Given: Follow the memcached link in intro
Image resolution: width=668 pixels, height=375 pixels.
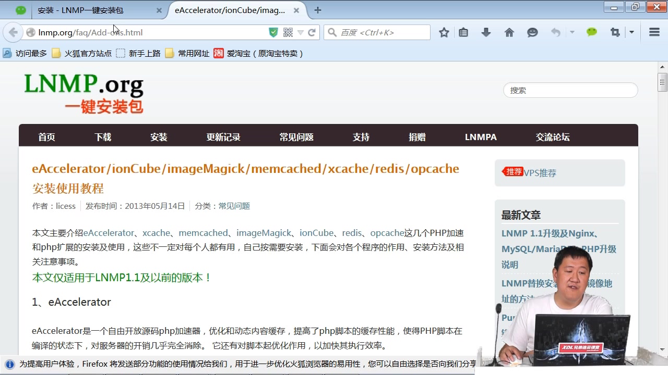Looking at the screenshot, I should [203, 233].
